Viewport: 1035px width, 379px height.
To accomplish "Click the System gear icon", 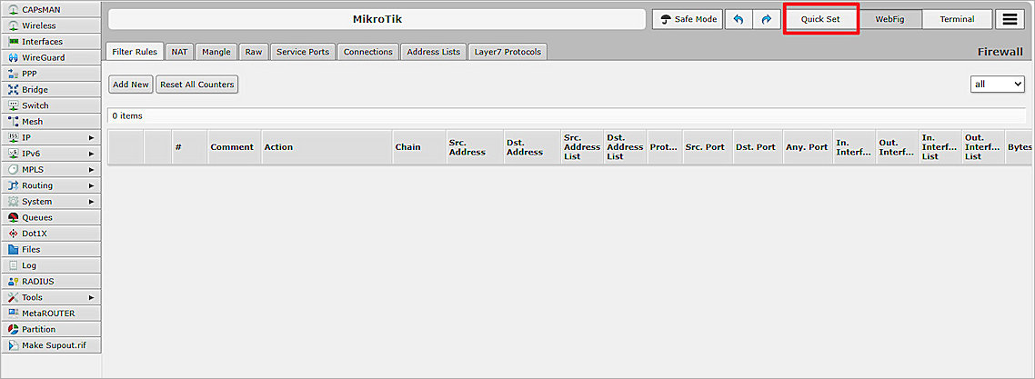I will click(14, 201).
